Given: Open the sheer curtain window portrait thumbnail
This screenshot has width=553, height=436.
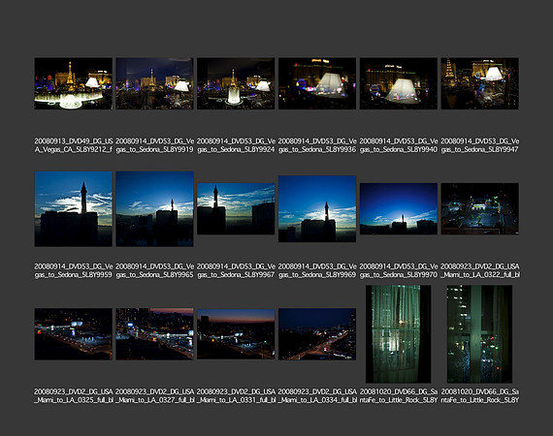Looking at the screenshot, I should pos(399,334).
